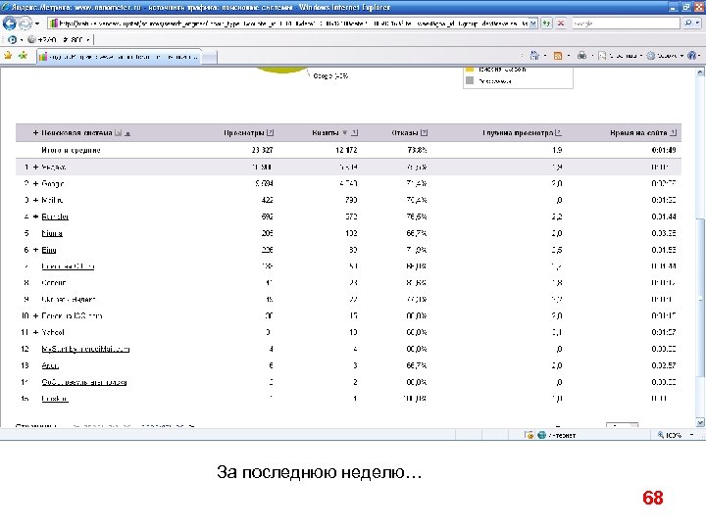The width and height of the screenshot is (706, 529).
Task: Click inside the address bar URL field
Action: point(288,24)
